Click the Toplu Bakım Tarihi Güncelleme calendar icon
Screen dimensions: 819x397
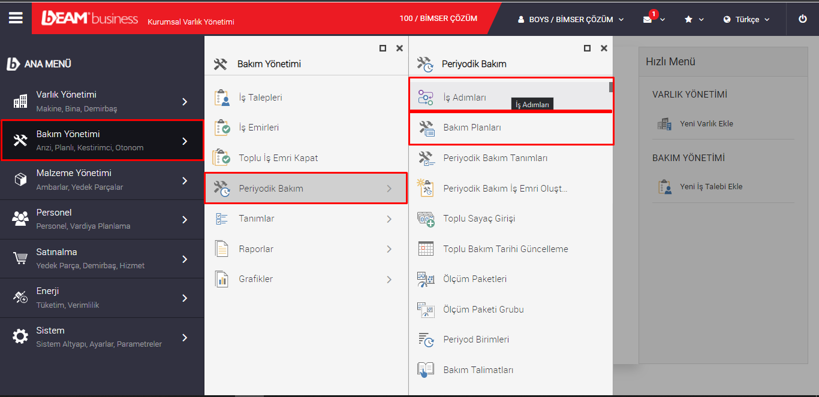[426, 248]
